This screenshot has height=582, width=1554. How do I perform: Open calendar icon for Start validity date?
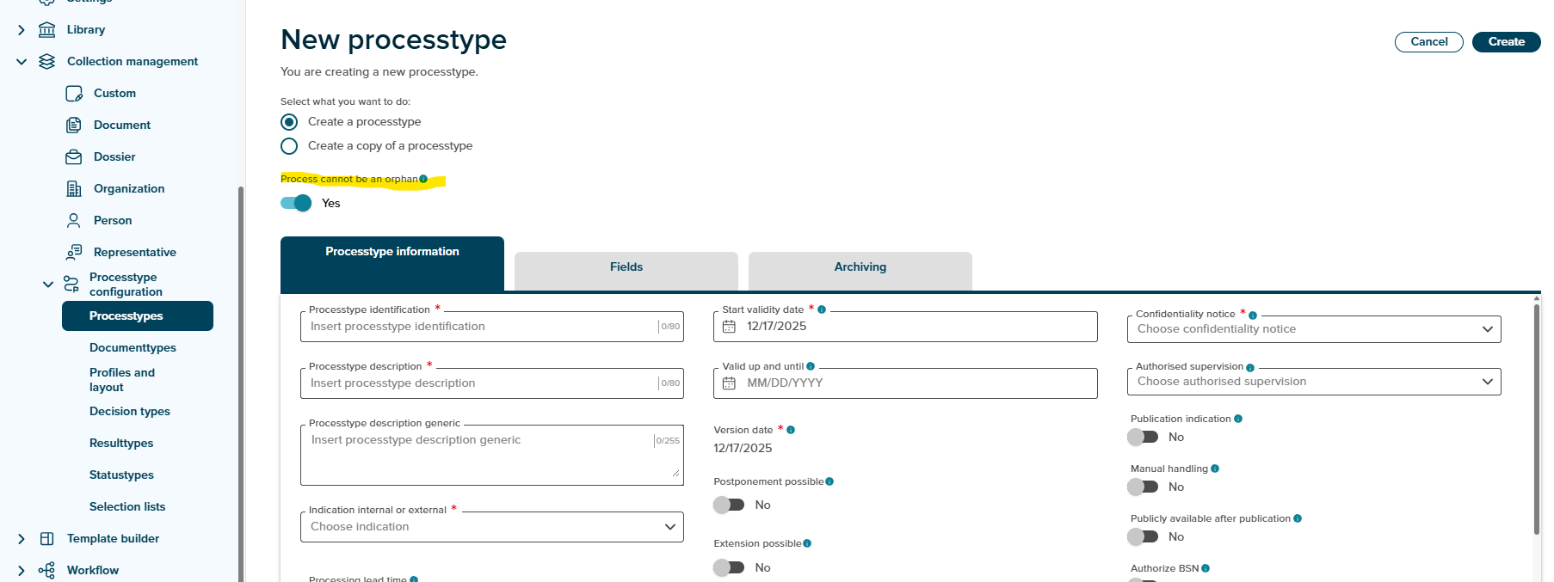tap(729, 327)
